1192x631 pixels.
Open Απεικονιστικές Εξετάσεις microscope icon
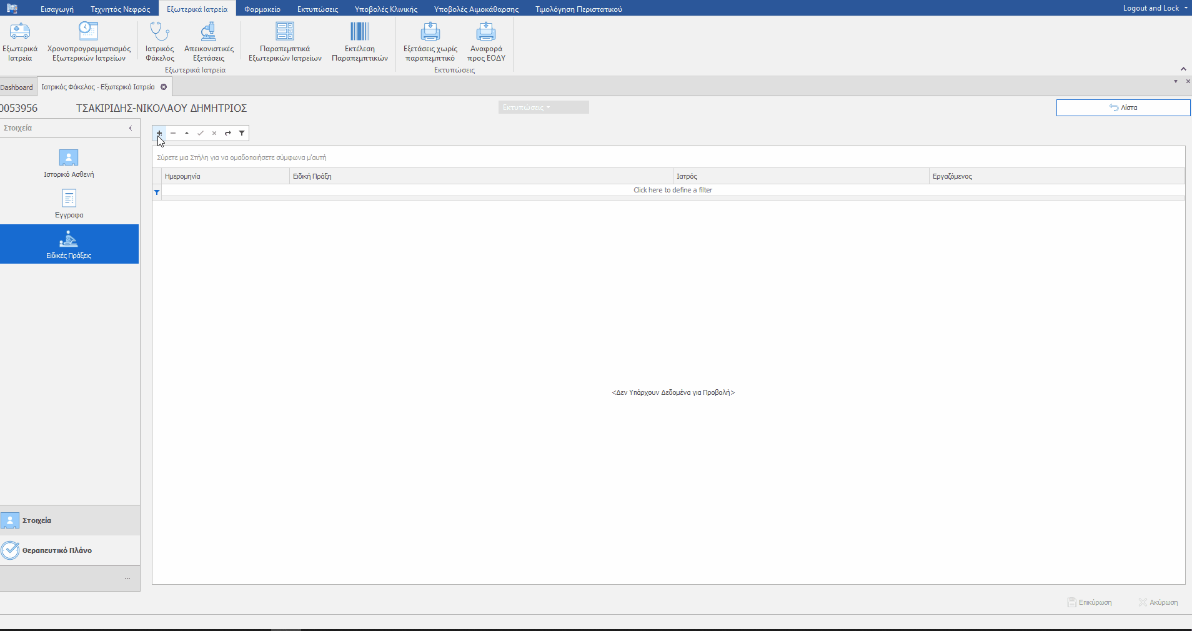pyautogui.click(x=209, y=31)
